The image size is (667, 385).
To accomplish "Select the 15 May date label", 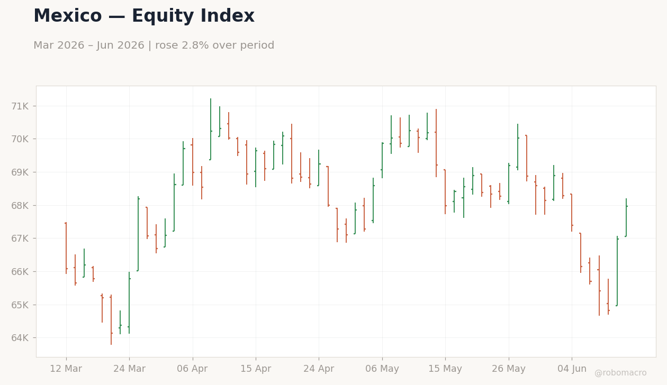I will pyautogui.click(x=445, y=369).
